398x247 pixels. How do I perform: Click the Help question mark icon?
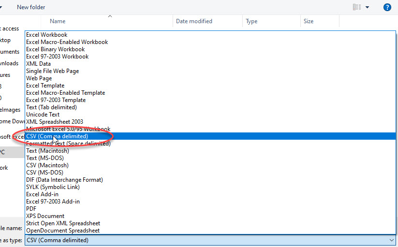[x=387, y=7]
